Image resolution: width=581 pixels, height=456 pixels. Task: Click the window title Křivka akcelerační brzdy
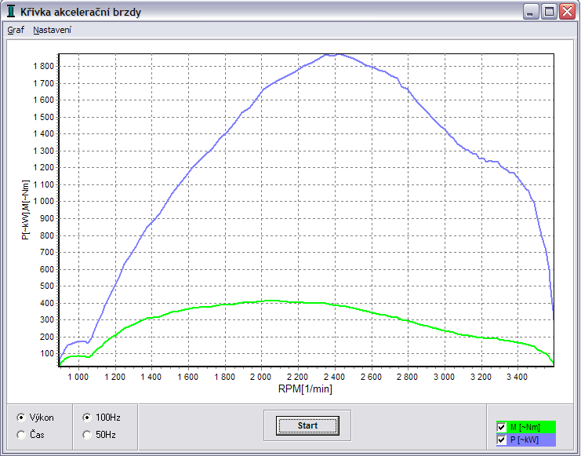(x=81, y=13)
